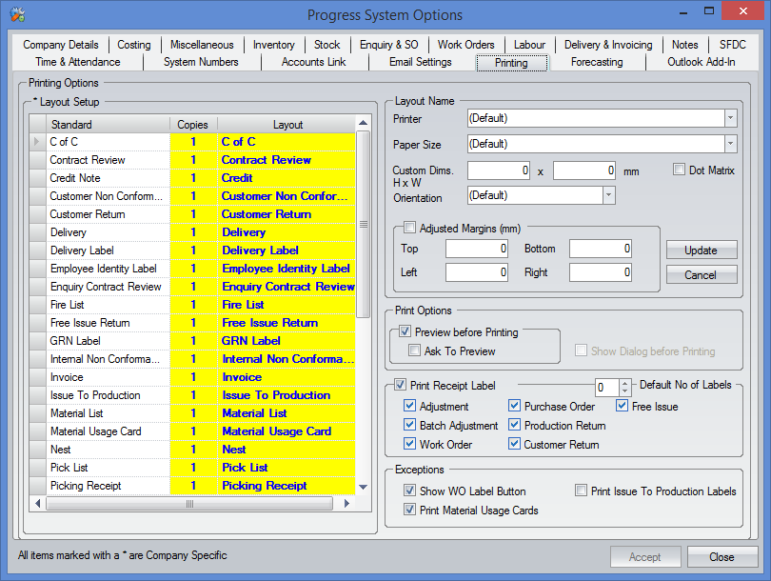Enable Print Issue To Production Labels
Viewport: 771px width, 581px height.
[x=581, y=491]
